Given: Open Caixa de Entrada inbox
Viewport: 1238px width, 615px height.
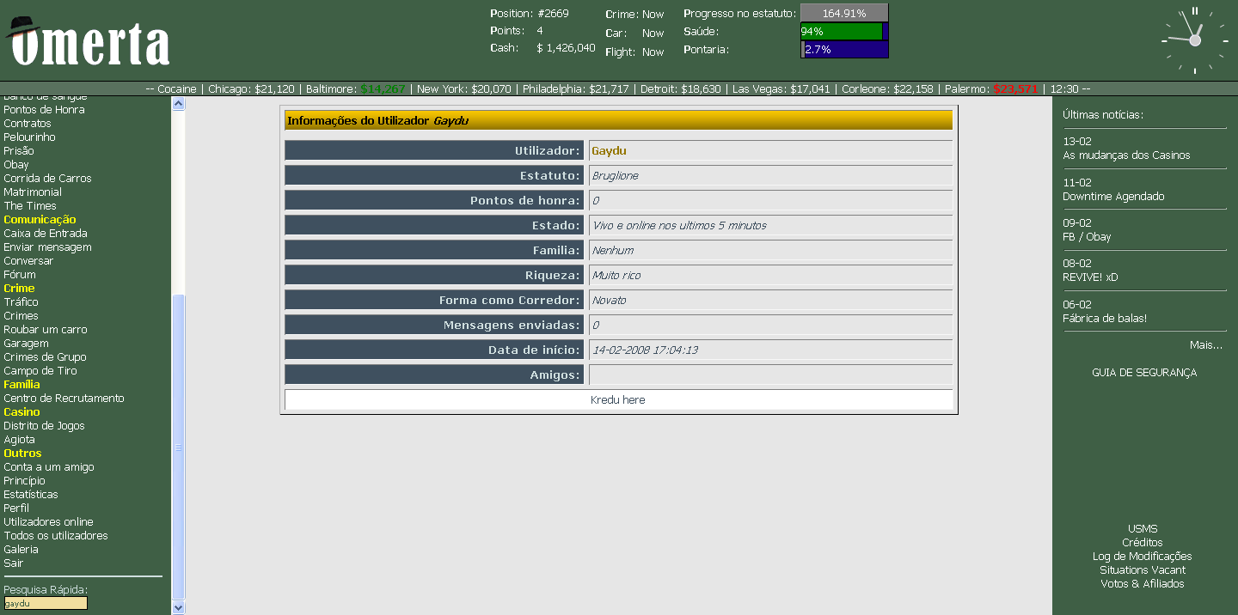Looking at the screenshot, I should 45,234.
